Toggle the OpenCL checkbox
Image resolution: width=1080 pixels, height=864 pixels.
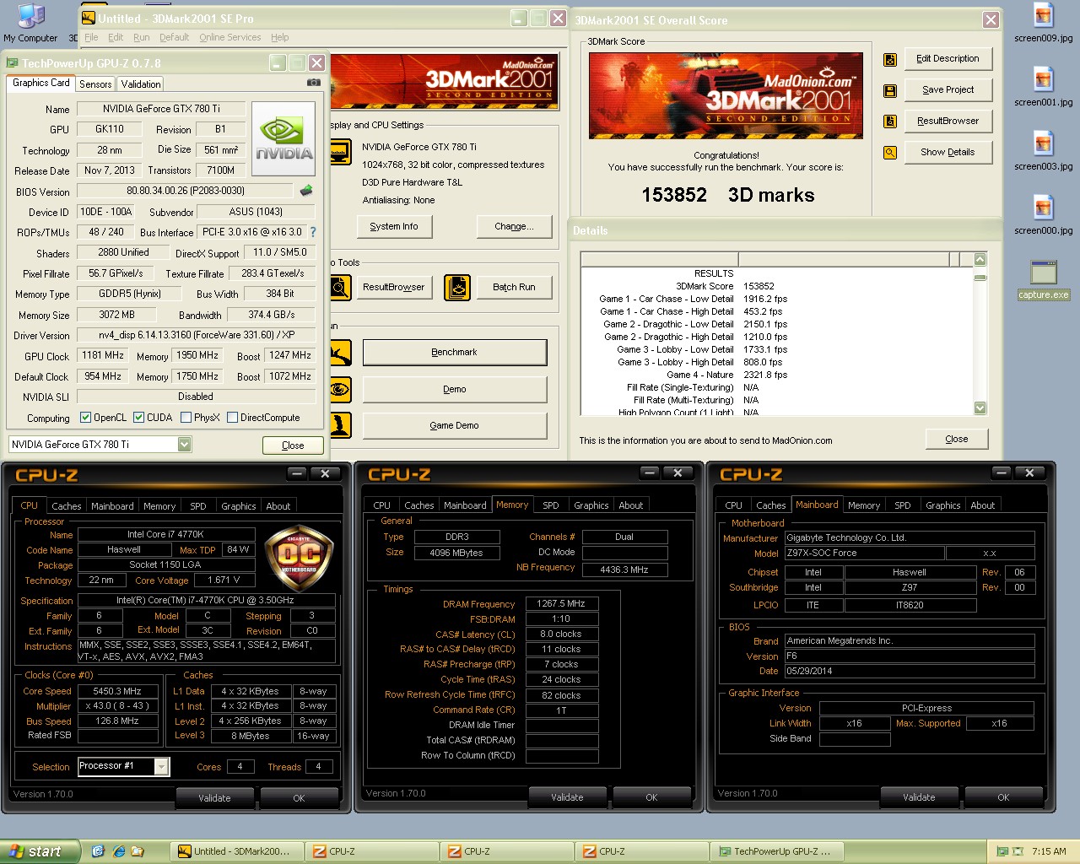coord(85,417)
